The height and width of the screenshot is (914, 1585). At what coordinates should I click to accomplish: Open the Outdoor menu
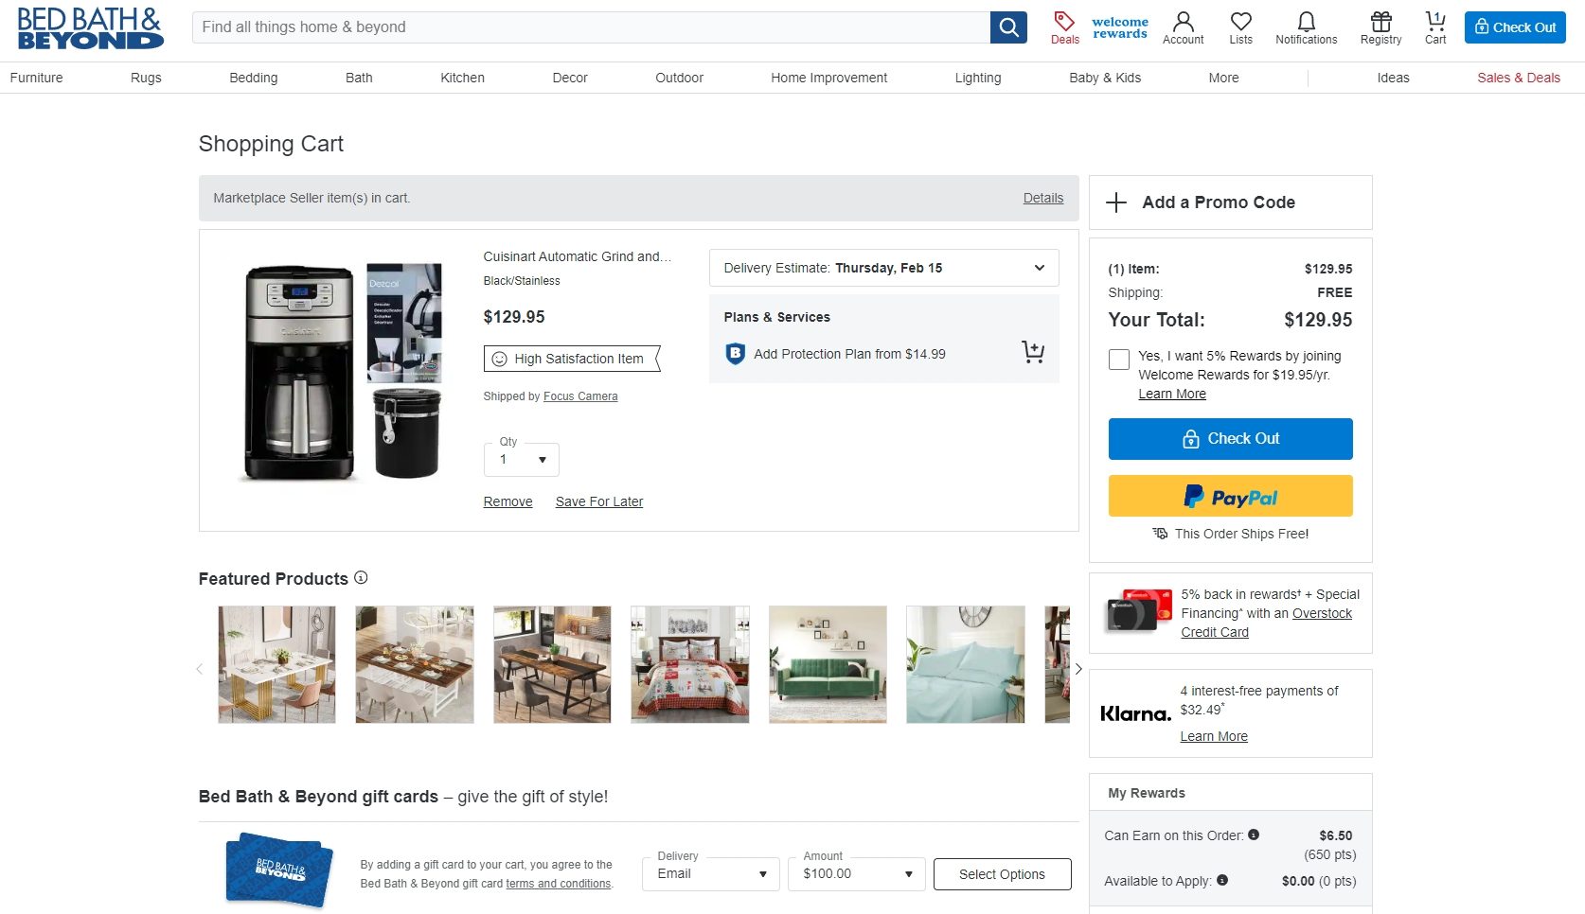click(679, 78)
